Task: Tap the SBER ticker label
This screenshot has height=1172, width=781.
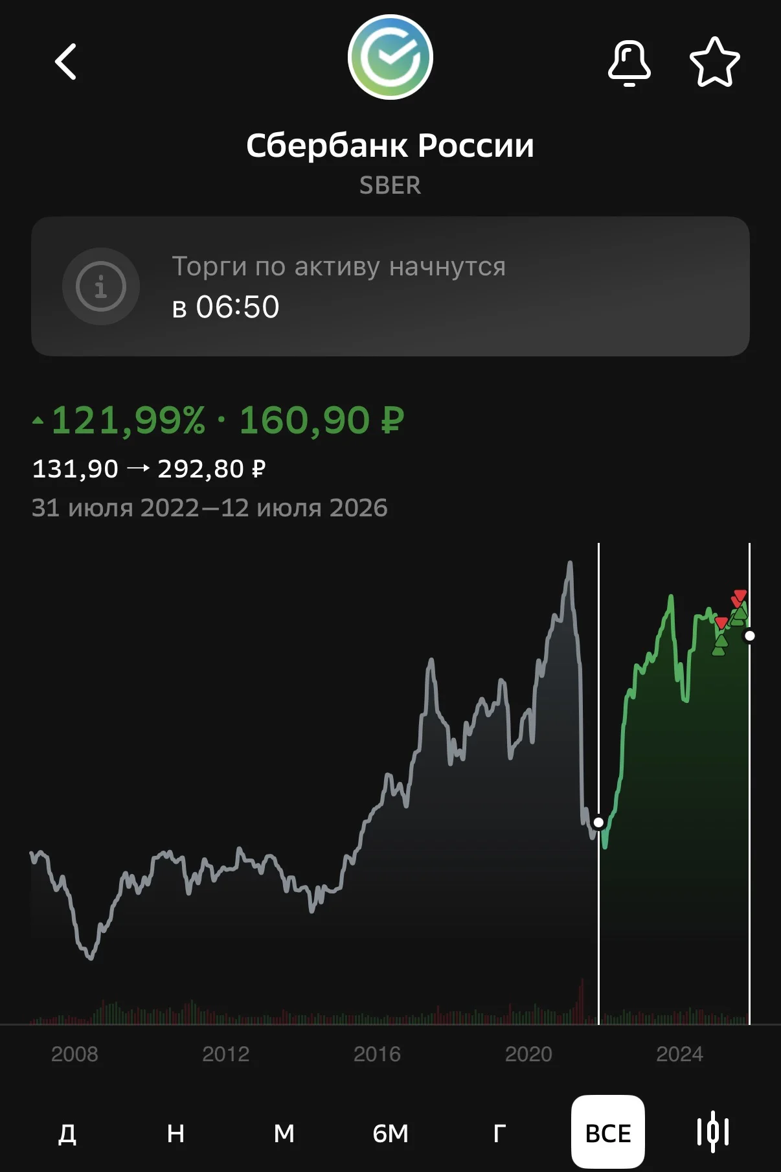Action: [390, 185]
